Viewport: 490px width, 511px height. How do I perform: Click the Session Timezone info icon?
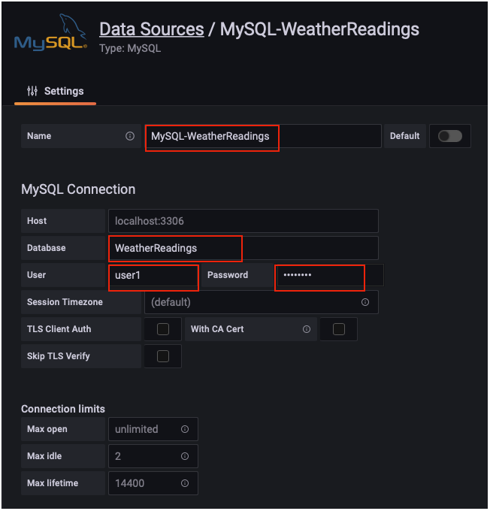click(365, 302)
